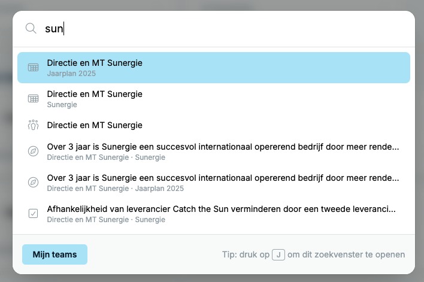The image size is (424, 282).
Task: Click table icon of Sunergie plan result
Action: pyautogui.click(x=34, y=98)
